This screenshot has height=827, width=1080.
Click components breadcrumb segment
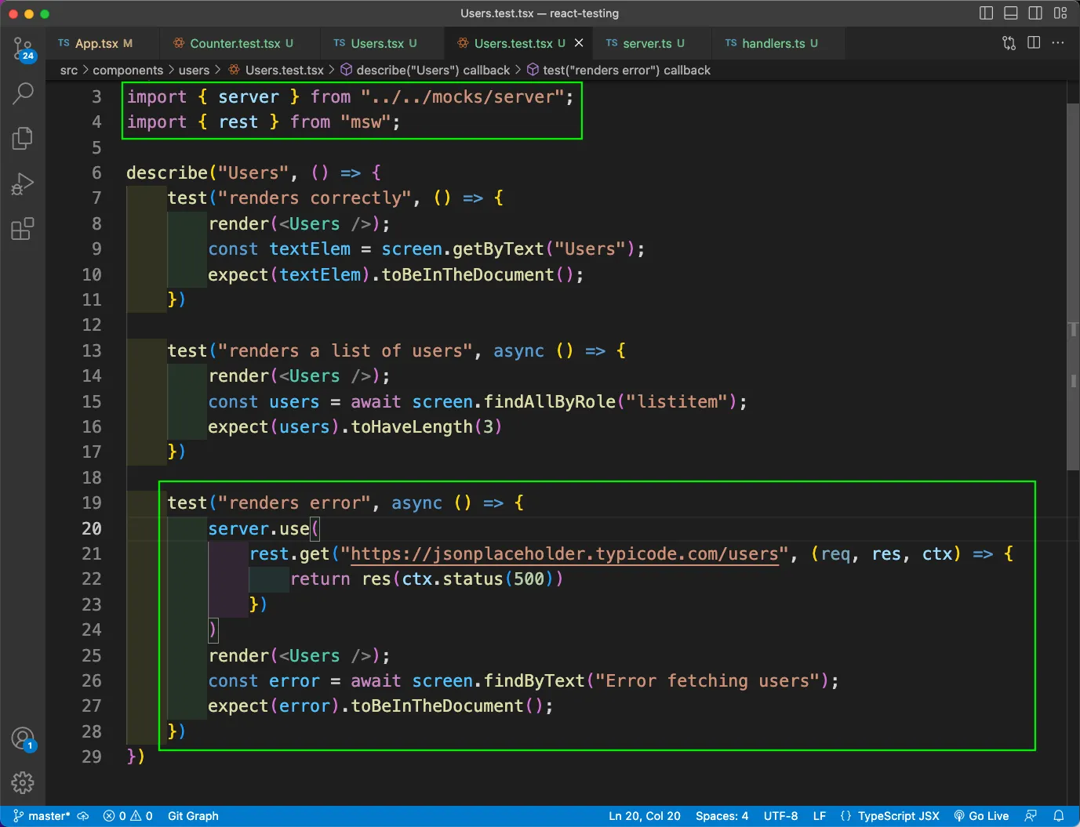(x=128, y=71)
